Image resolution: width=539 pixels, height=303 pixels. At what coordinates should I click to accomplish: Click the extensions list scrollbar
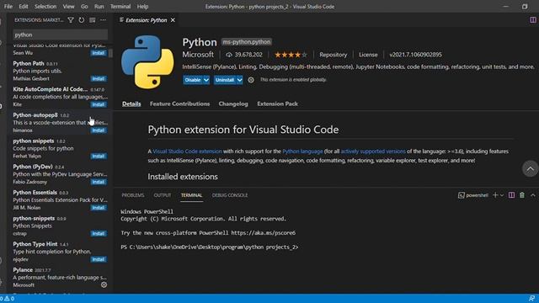click(x=110, y=53)
